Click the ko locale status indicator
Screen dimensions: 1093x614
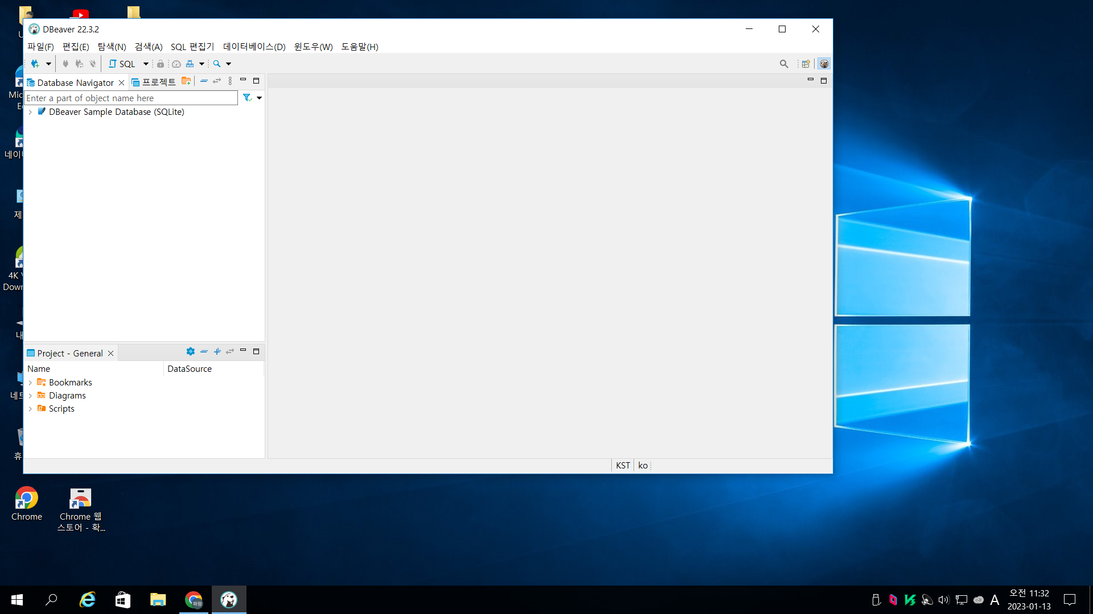pyautogui.click(x=643, y=466)
